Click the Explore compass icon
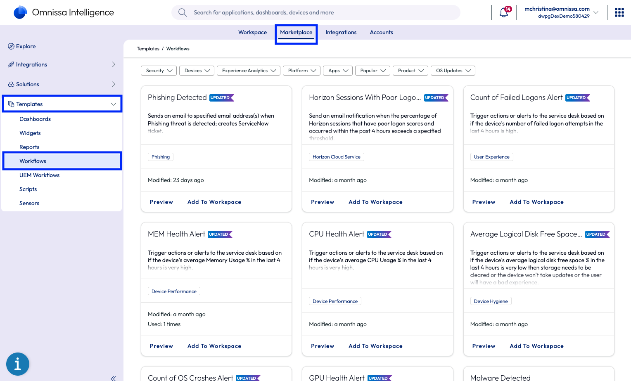This screenshot has height=381, width=631. tap(11, 46)
